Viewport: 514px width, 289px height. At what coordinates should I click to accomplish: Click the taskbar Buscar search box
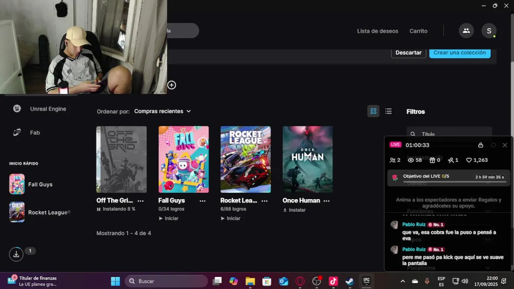[x=166, y=281]
